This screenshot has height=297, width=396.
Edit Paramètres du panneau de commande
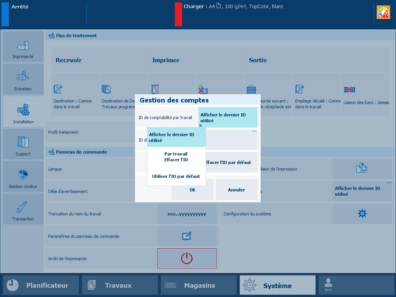tap(187, 236)
